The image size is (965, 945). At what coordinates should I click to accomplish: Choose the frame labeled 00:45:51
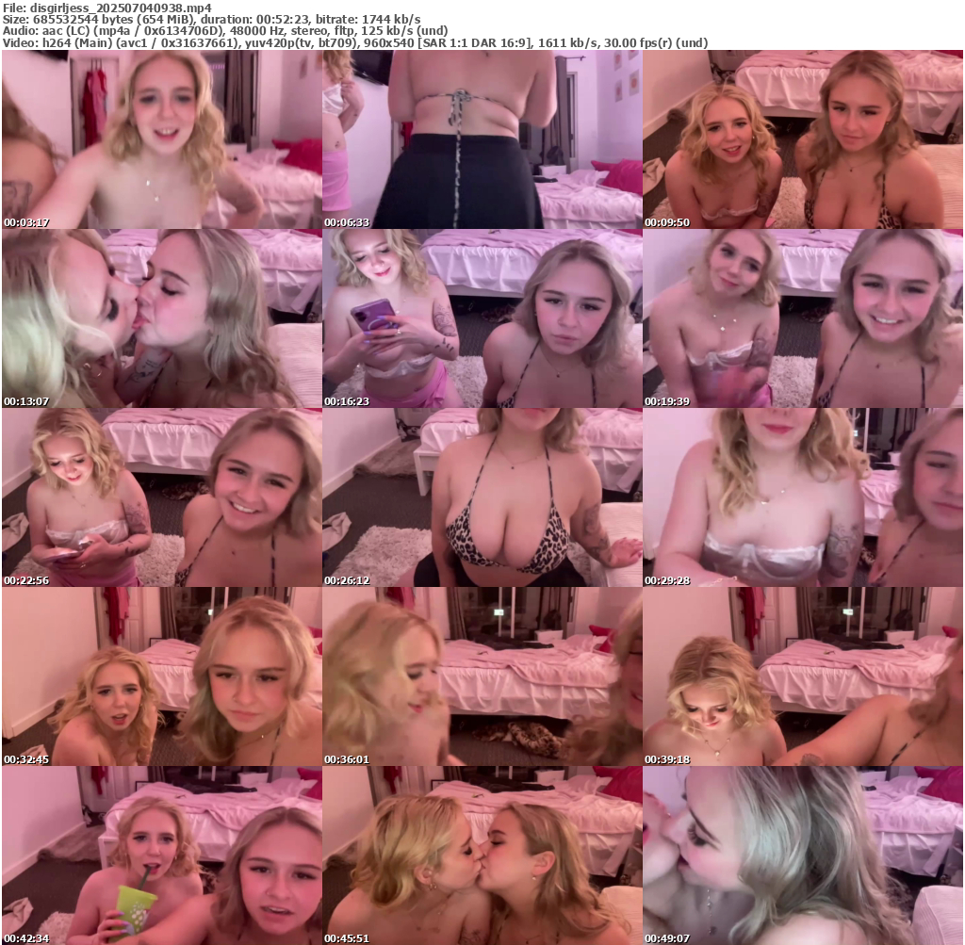point(482,855)
